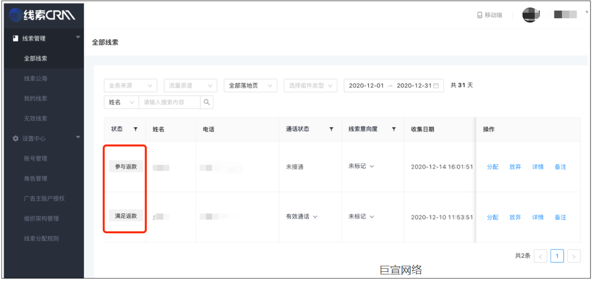Click the end date 2020-12-31
Image resolution: width=593 pixels, height=282 pixels.
pos(414,85)
